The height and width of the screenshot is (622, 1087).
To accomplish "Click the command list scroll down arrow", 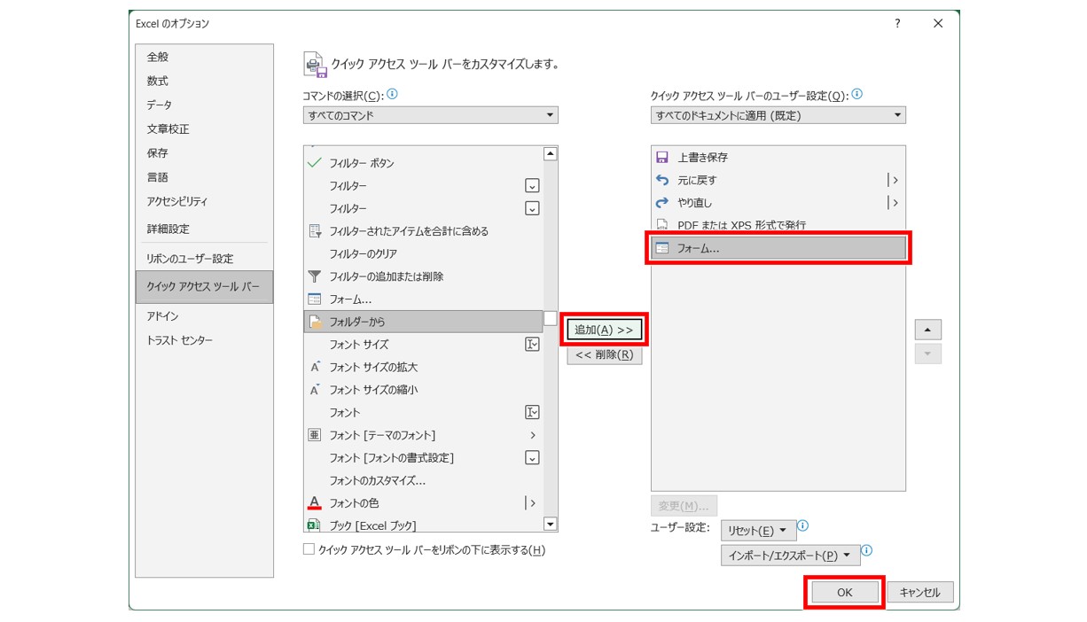I will (551, 525).
